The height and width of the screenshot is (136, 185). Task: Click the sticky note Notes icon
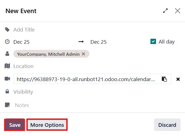[7, 105]
